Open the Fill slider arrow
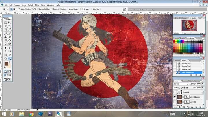Image resolution: width=208 pixels, height=117 pixels. [203, 88]
